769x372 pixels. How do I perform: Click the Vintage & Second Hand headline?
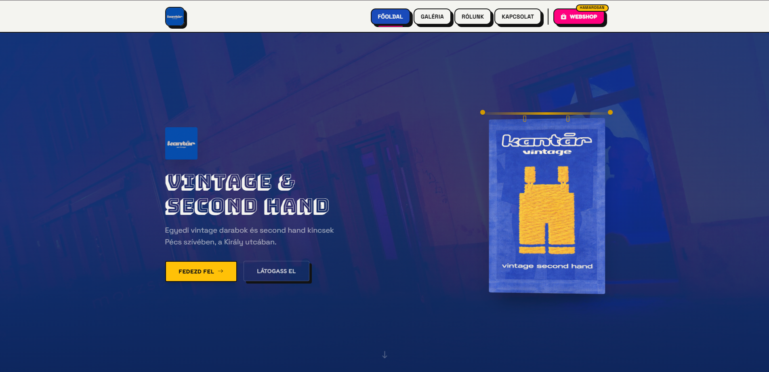click(x=247, y=194)
